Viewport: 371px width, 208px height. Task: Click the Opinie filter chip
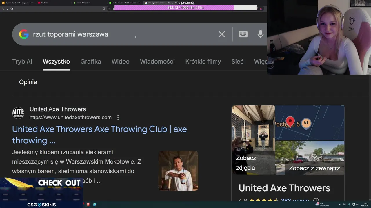click(x=28, y=82)
